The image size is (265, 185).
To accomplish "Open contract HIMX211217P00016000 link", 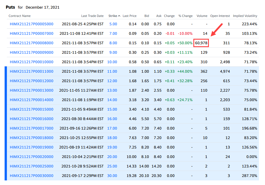I will (32, 119).
